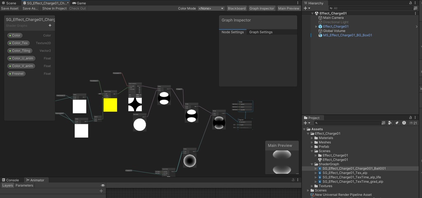
Task: Open the Color Mode dropdown
Action: (211, 8)
